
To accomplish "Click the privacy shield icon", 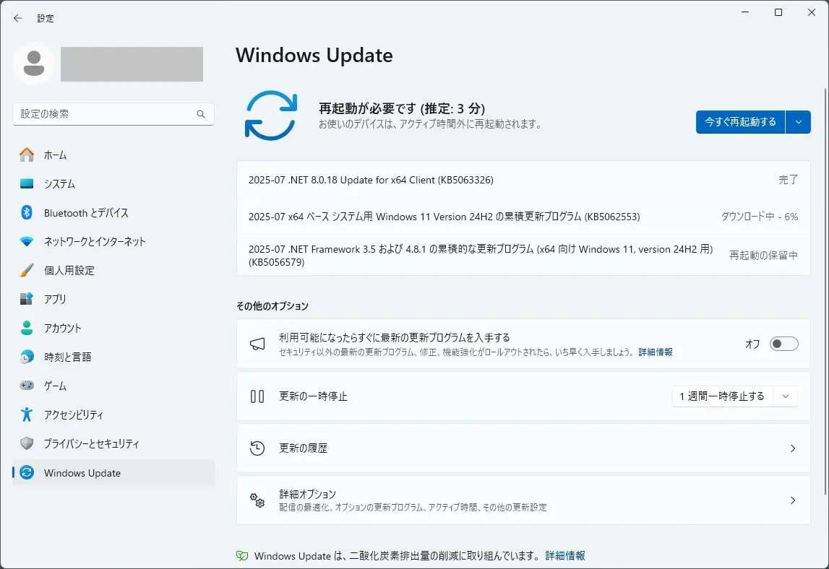I will [x=27, y=443].
